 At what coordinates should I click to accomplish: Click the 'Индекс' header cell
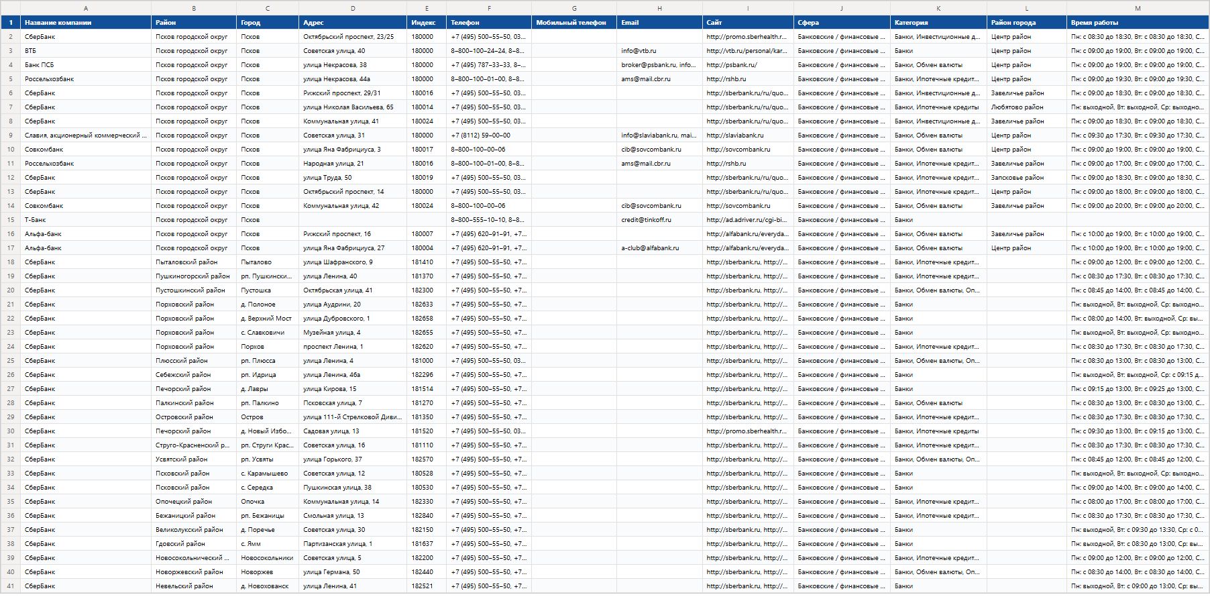[427, 23]
